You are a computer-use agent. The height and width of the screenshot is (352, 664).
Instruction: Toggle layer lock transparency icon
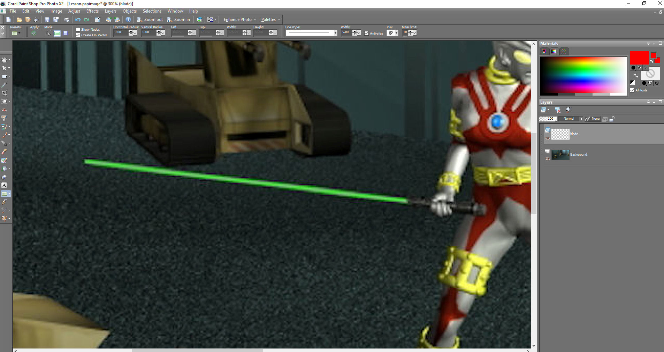pyautogui.click(x=612, y=119)
